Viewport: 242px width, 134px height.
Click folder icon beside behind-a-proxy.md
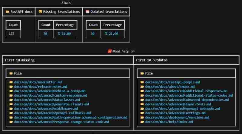11,91
